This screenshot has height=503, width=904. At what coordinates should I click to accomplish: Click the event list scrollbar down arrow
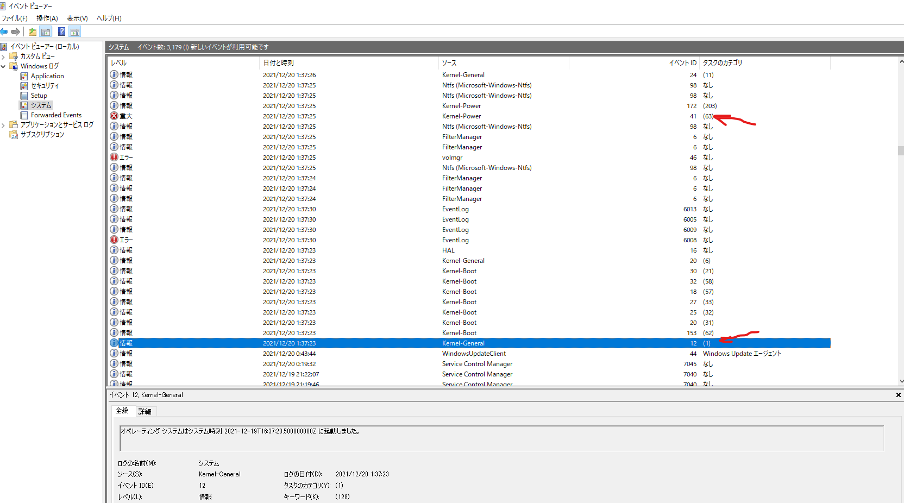[x=901, y=381]
